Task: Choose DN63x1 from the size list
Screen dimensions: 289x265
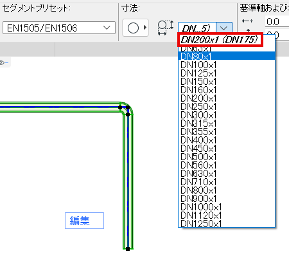Action: (x=227, y=49)
